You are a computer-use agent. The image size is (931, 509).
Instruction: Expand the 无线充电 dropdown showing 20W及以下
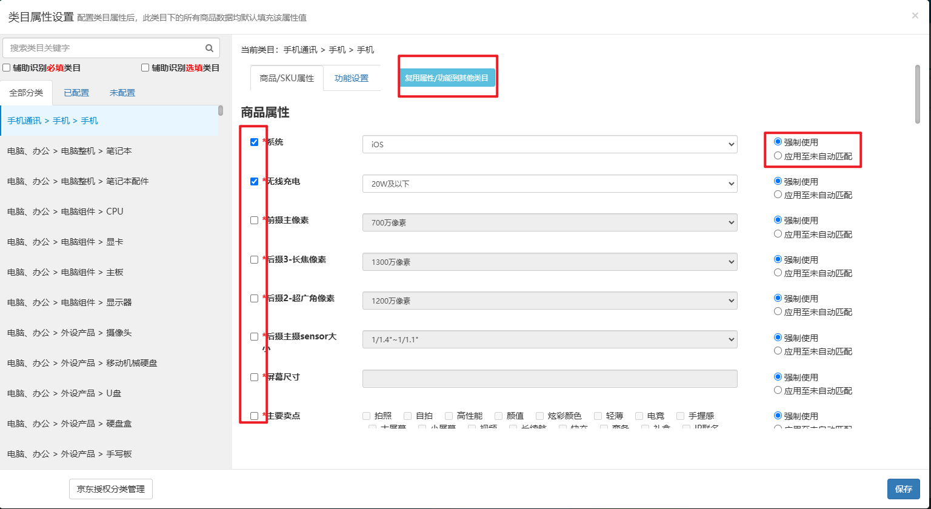point(549,184)
